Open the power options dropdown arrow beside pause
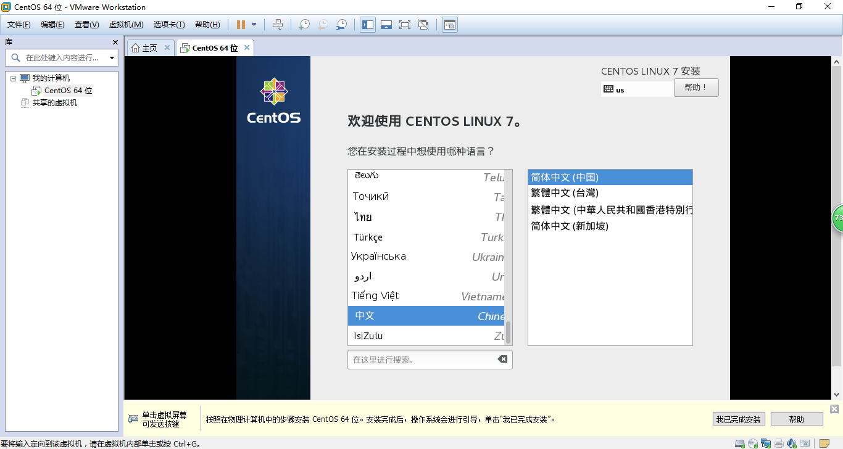The image size is (843, 449). (x=254, y=25)
